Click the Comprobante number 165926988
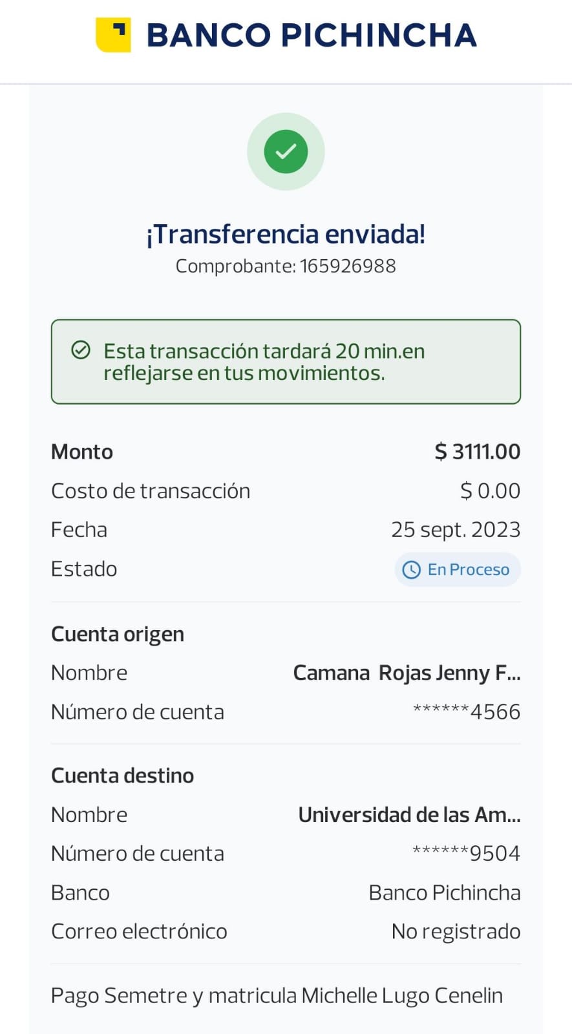572x1034 pixels. (348, 266)
